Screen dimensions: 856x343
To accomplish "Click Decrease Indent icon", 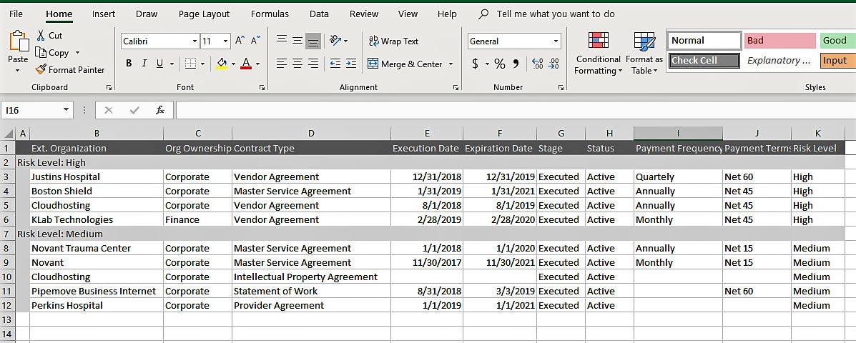I will pos(335,64).
